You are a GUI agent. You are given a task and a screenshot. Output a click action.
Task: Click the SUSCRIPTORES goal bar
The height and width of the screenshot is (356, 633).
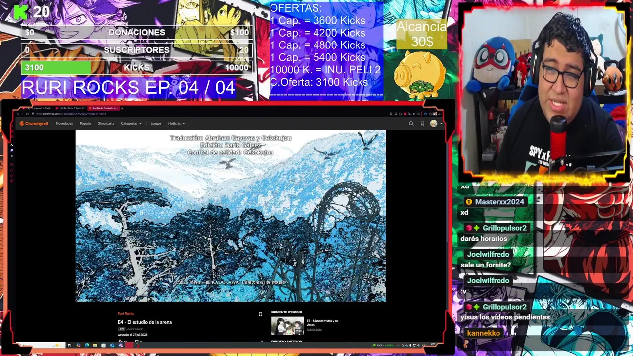(137, 50)
